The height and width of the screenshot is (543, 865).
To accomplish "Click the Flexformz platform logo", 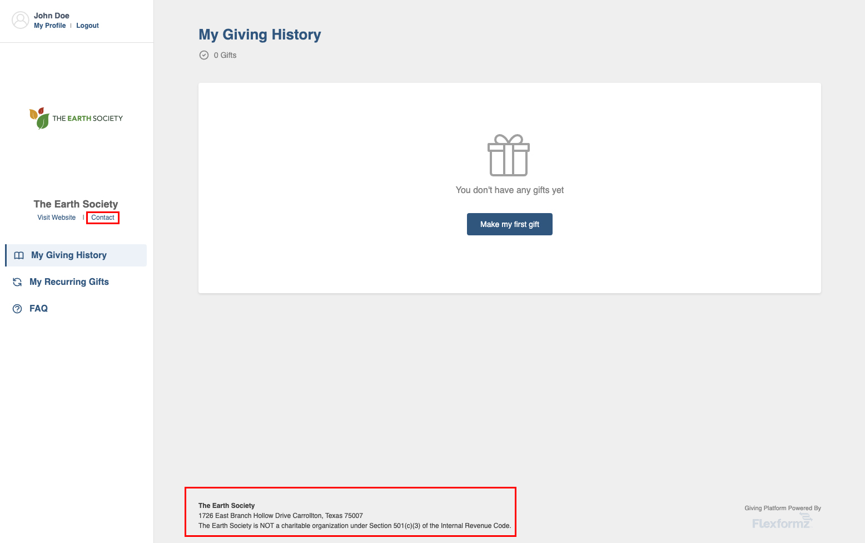I will [782, 522].
